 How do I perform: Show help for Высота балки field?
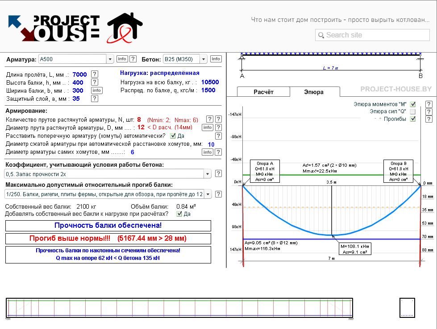[95, 82]
